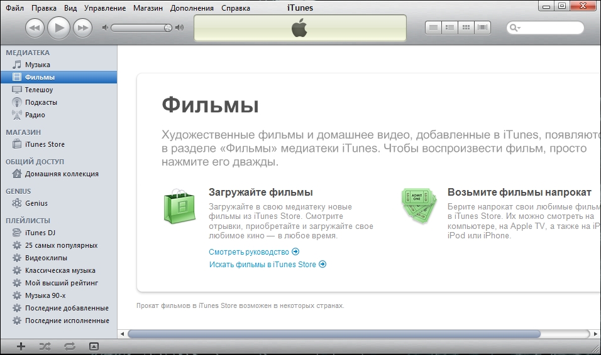The image size is (601, 355).
Task: Open the Искать фильмы в iTunes Store link
Action: (x=263, y=264)
